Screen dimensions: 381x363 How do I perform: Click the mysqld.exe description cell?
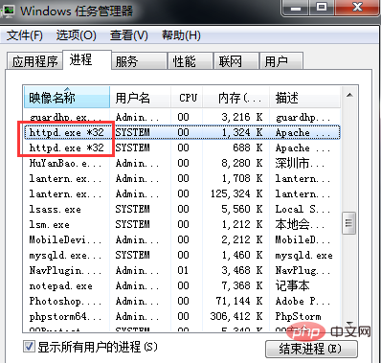(x=303, y=255)
